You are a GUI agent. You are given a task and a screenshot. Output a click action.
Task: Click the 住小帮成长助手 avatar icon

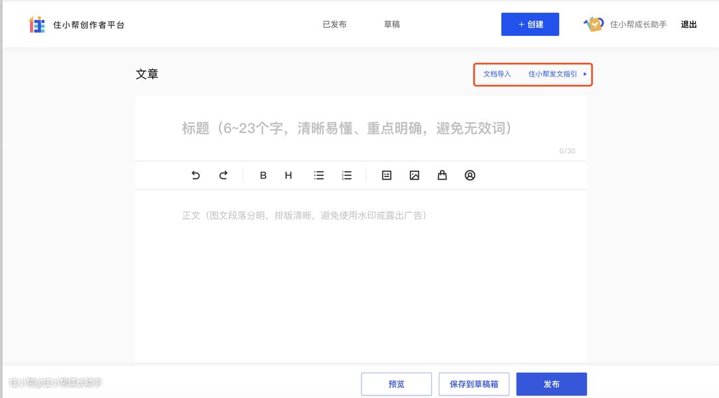[593, 25]
